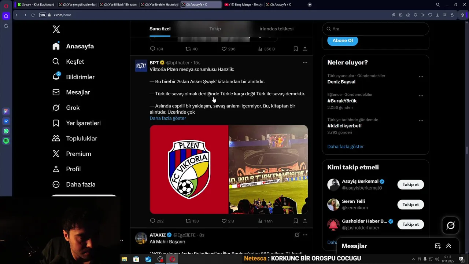Screen dimensions: 469x264
Task: Click Daha fazla göster in BPT post
Action: 168,118
